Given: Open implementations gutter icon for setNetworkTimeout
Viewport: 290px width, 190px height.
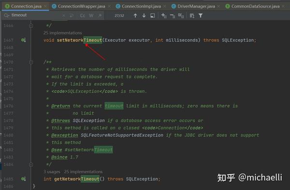Looking at the screenshot, I should pyautogui.click(x=23, y=40).
